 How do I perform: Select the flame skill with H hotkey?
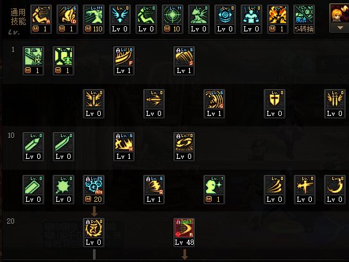pyautogui.click(x=124, y=147)
